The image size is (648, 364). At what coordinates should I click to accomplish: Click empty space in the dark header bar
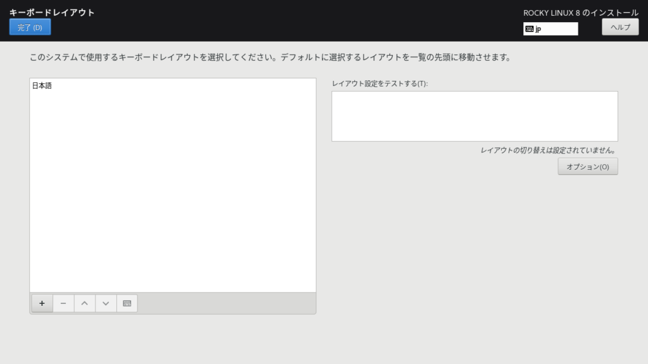285,20
